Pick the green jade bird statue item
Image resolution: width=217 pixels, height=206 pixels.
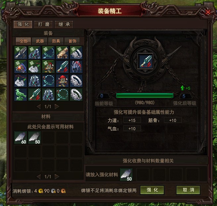click(x=21, y=95)
